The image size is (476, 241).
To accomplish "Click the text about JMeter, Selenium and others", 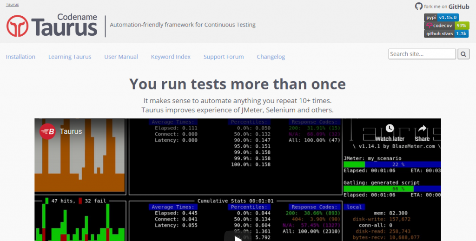I will click(x=238, y=110).
